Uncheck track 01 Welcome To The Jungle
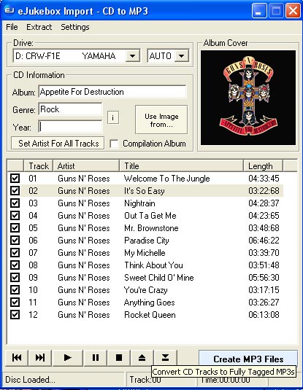The height and width of the screenshot is (390, 303). [15, 179]
